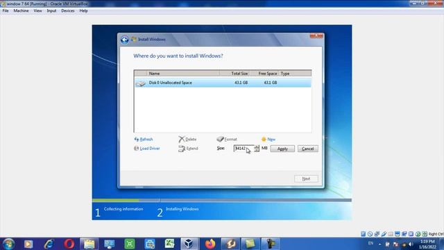Launch Opera from the taskbar

coord(69,244)
